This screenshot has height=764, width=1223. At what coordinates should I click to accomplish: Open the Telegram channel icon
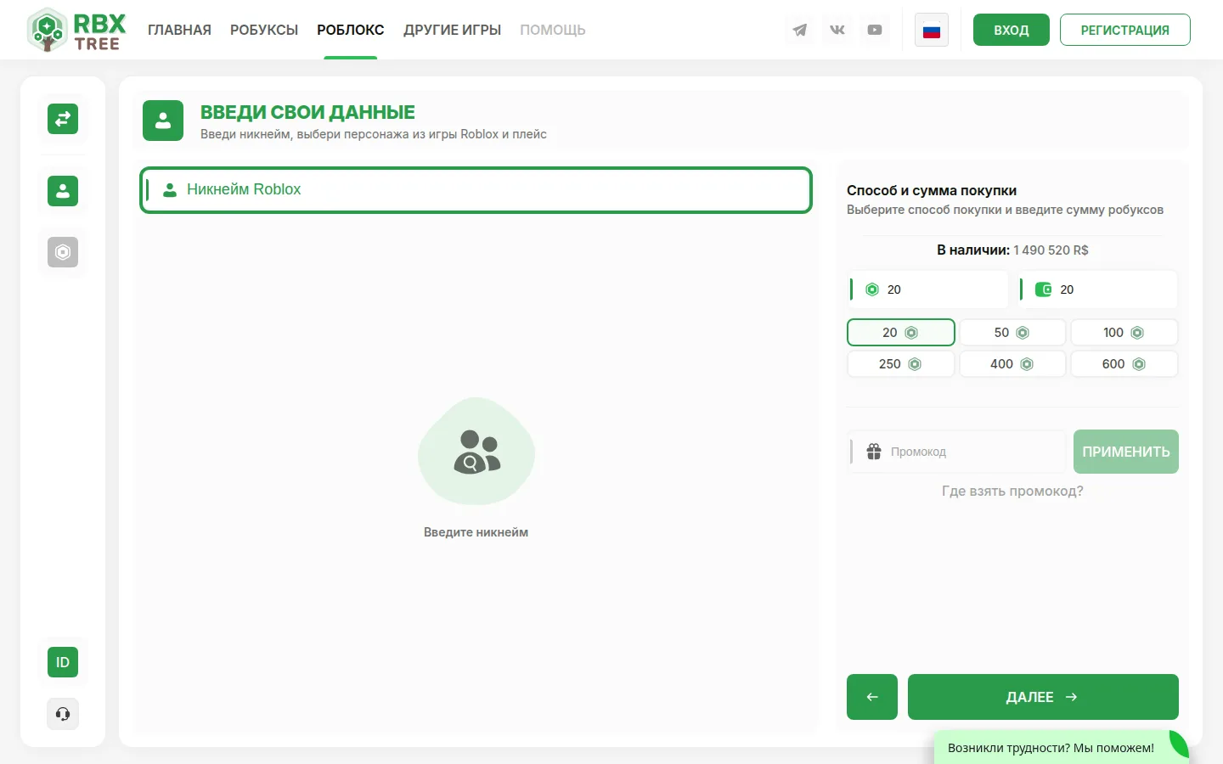[800, 31]
